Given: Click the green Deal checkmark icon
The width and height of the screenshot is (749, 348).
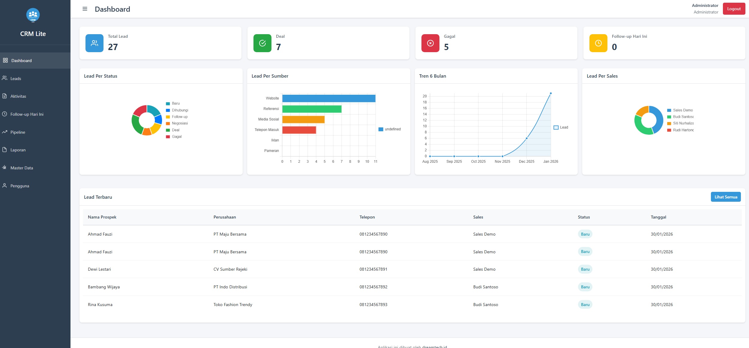Looking at the screenshot, I should click(262, 43).
